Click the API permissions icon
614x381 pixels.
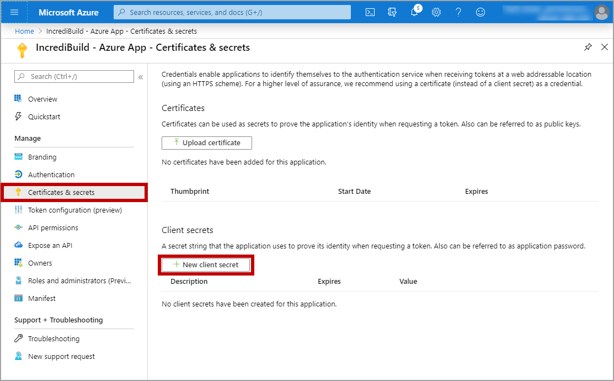pos(18,227)
